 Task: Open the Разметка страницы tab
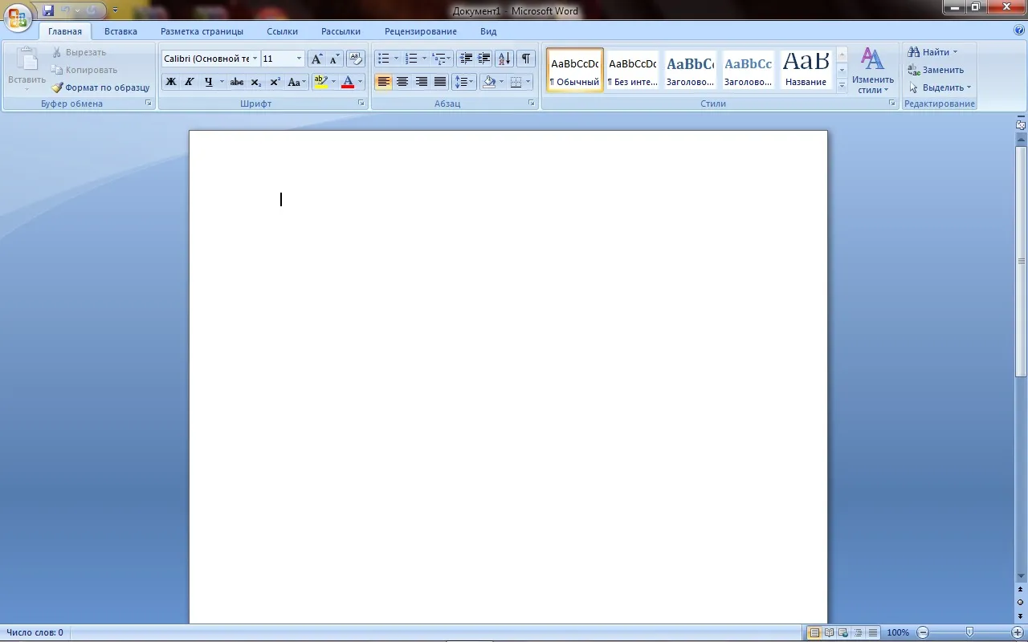(x=202, y=31)
